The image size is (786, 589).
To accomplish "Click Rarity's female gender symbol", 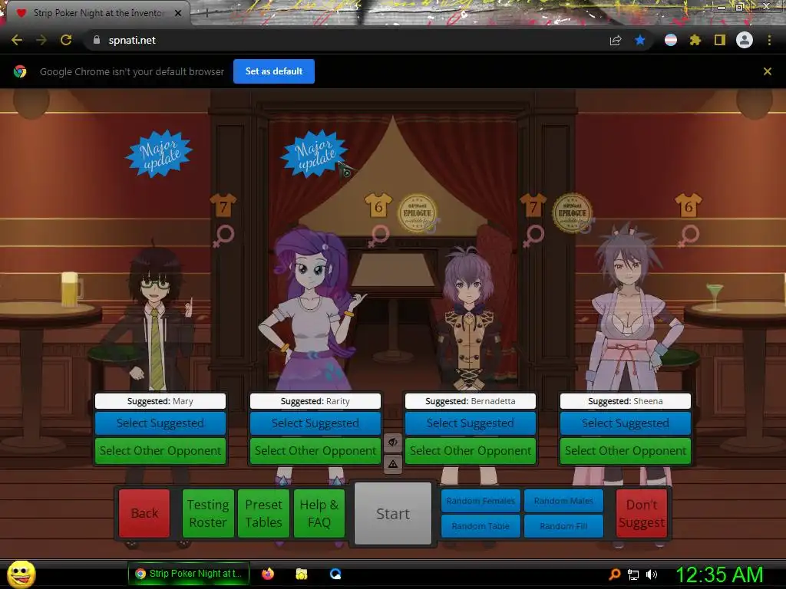I will click(379, 236).
